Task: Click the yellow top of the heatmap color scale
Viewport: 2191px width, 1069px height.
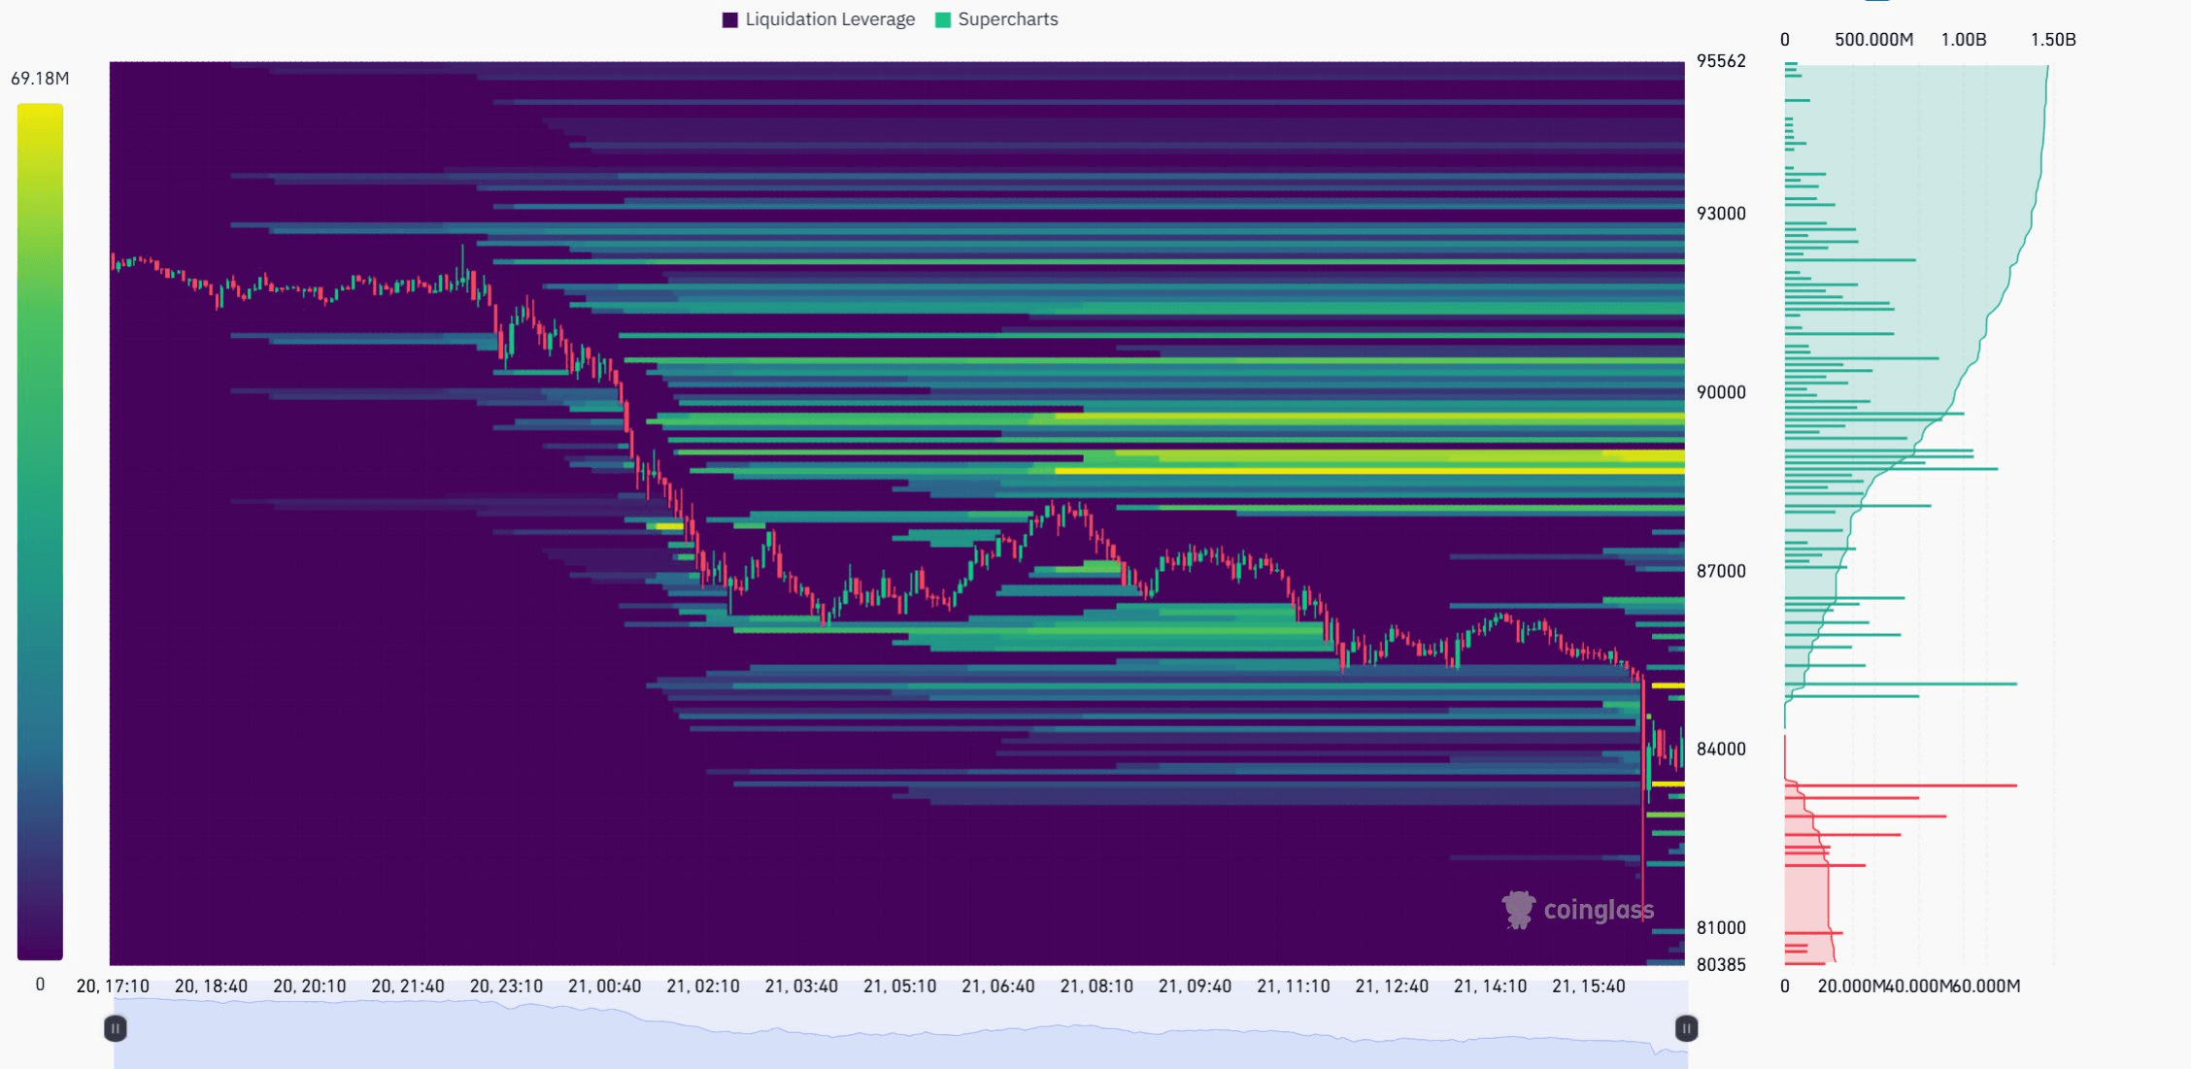Action: [40, 115]
